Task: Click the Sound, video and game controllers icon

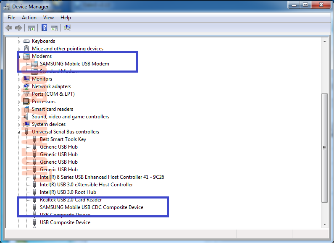Action: tap(26, 117)
